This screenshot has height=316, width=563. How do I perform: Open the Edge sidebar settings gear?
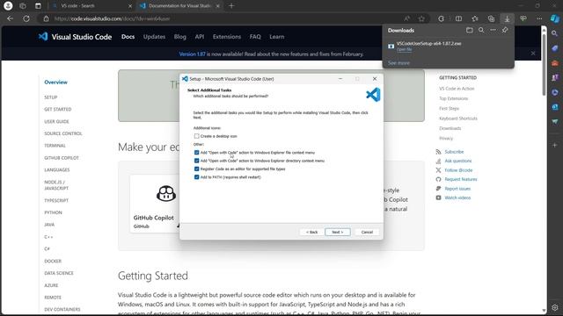555,307
